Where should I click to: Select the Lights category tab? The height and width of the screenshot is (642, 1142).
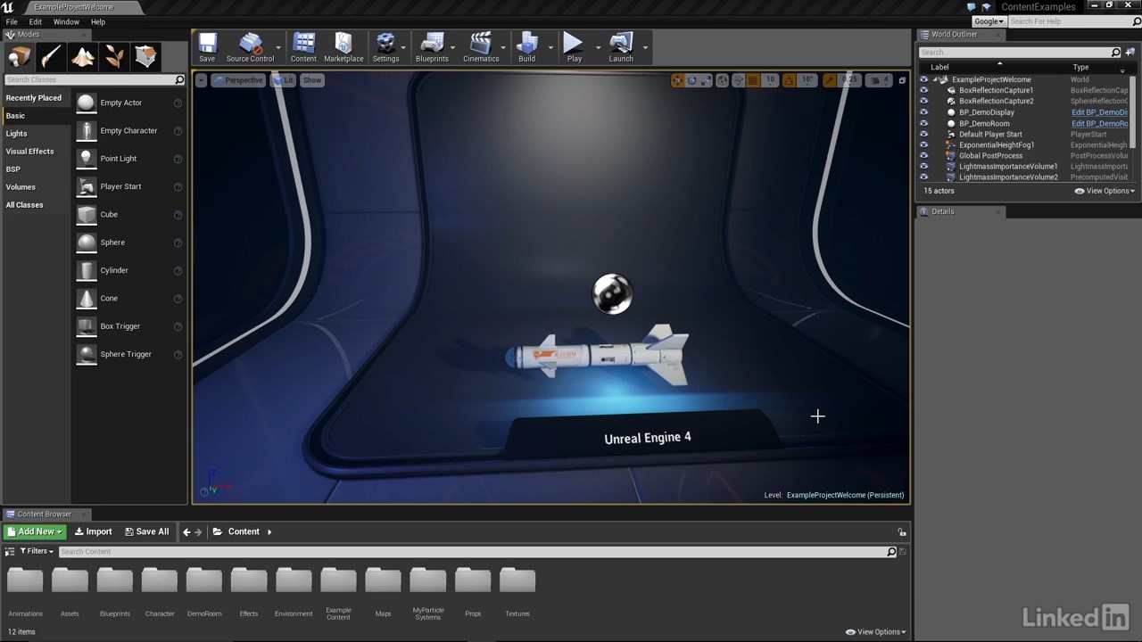pyautogui.click(x=17, y=134)
